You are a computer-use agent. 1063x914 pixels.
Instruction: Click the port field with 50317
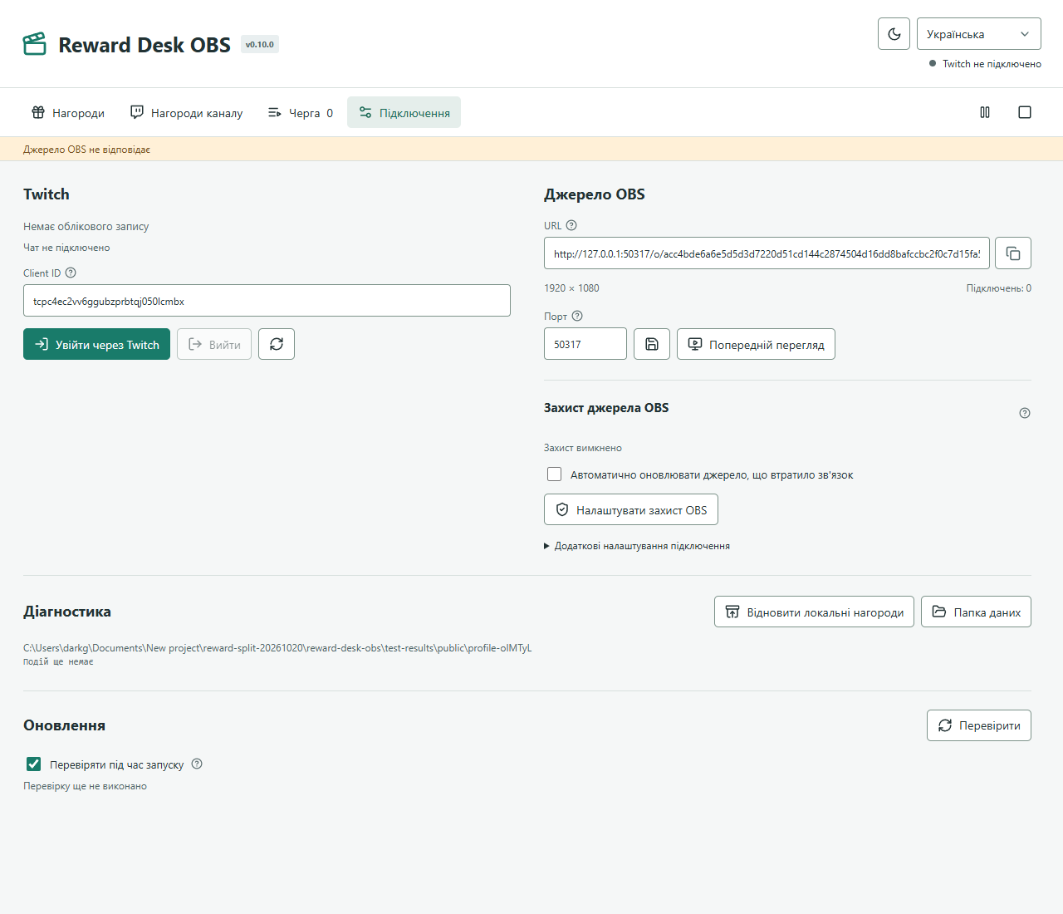[x=585, y=344]
